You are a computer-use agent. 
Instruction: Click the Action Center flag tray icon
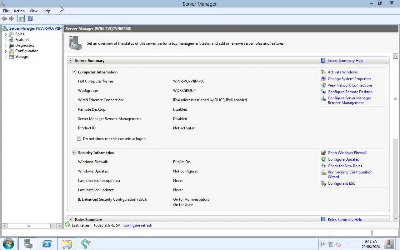tap(323, 244)
